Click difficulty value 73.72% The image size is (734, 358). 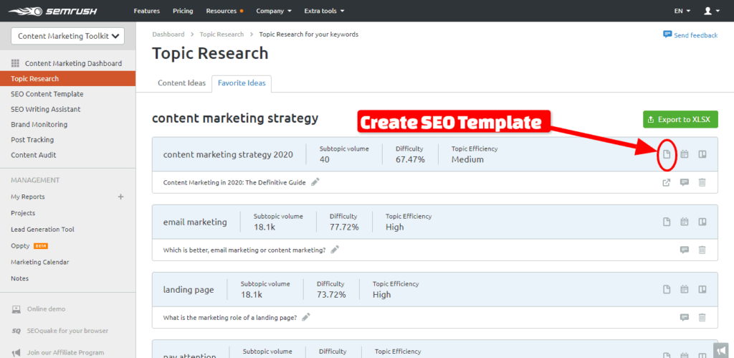click(x=331, y=294)
